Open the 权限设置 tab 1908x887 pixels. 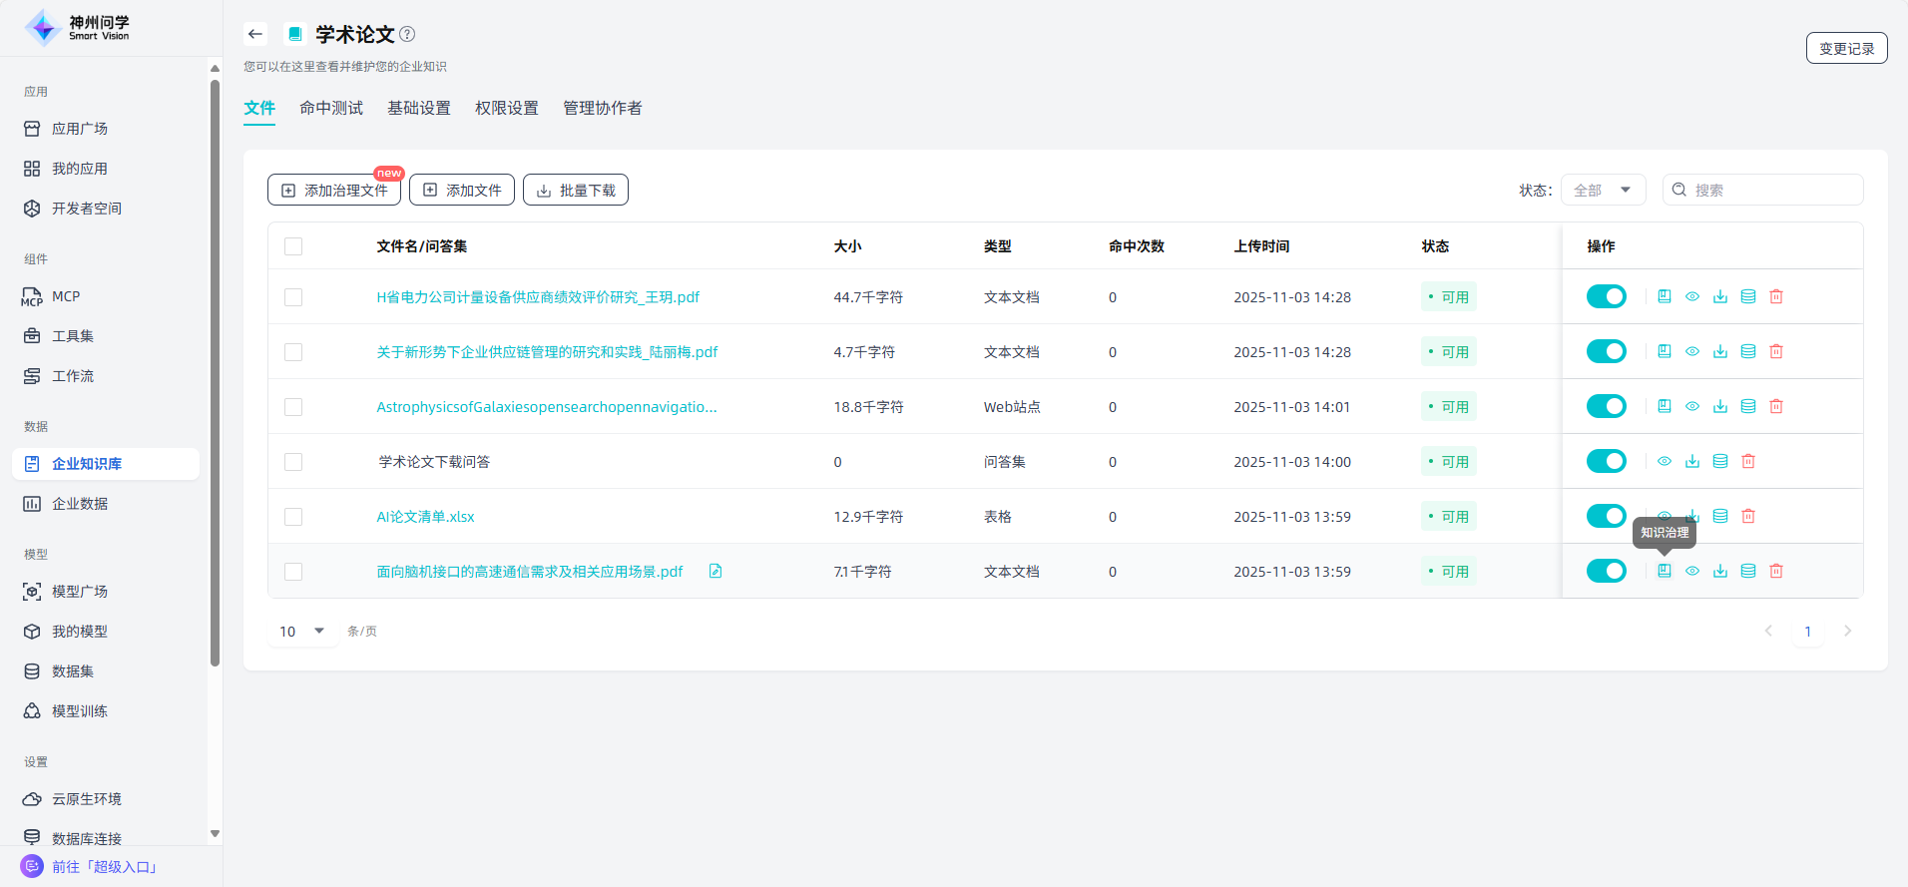click(506, 108)
